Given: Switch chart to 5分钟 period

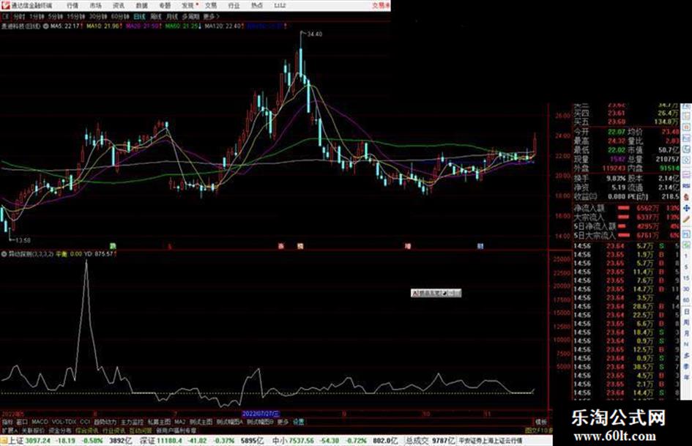Looking at the screenshot, I should pyautogui.click(x=56, y=16).
